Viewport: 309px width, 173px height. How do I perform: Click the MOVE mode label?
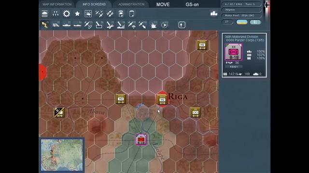[x=163, y=4]
